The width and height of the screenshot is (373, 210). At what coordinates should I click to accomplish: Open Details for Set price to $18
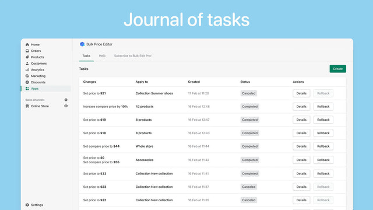point(301,133)
